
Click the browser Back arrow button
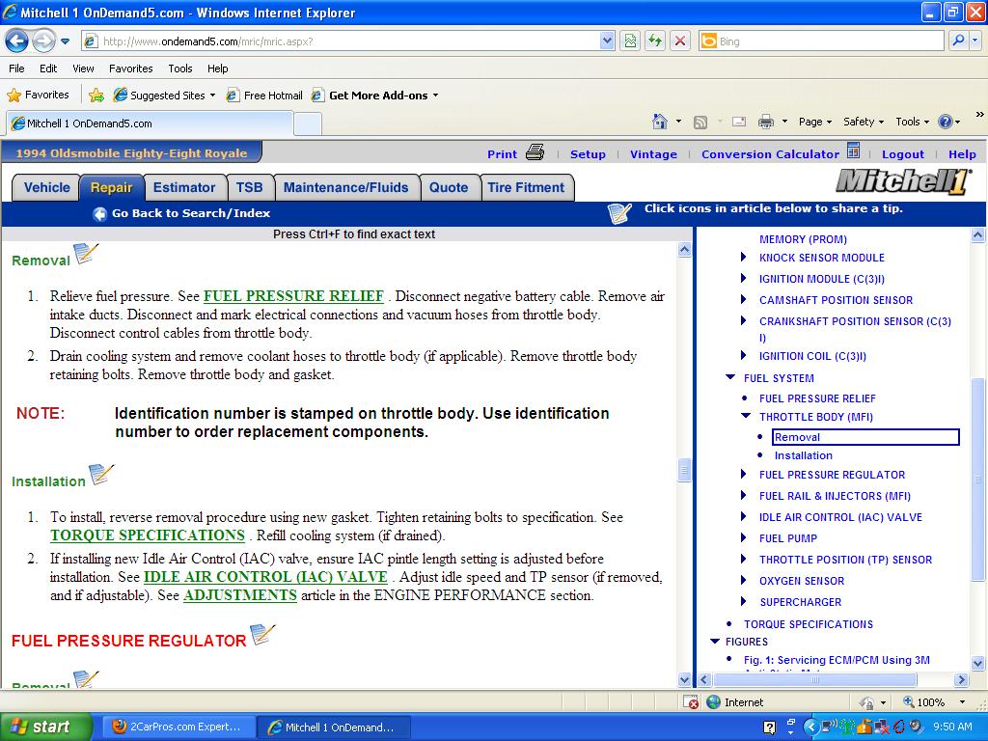17,41
